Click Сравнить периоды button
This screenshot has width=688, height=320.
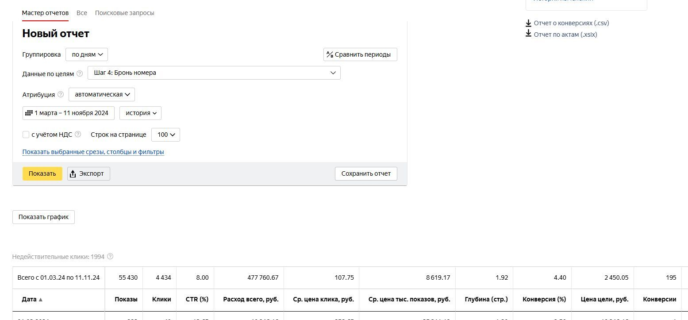point(360,54)
